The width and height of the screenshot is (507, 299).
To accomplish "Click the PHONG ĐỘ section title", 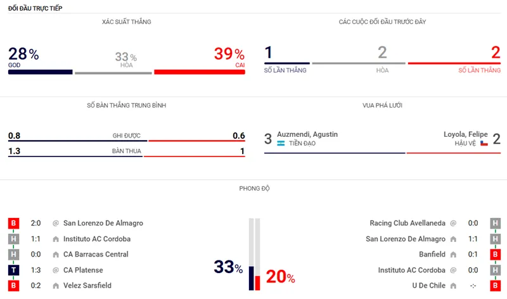I will pyautogui.click(x=253, y=188).
